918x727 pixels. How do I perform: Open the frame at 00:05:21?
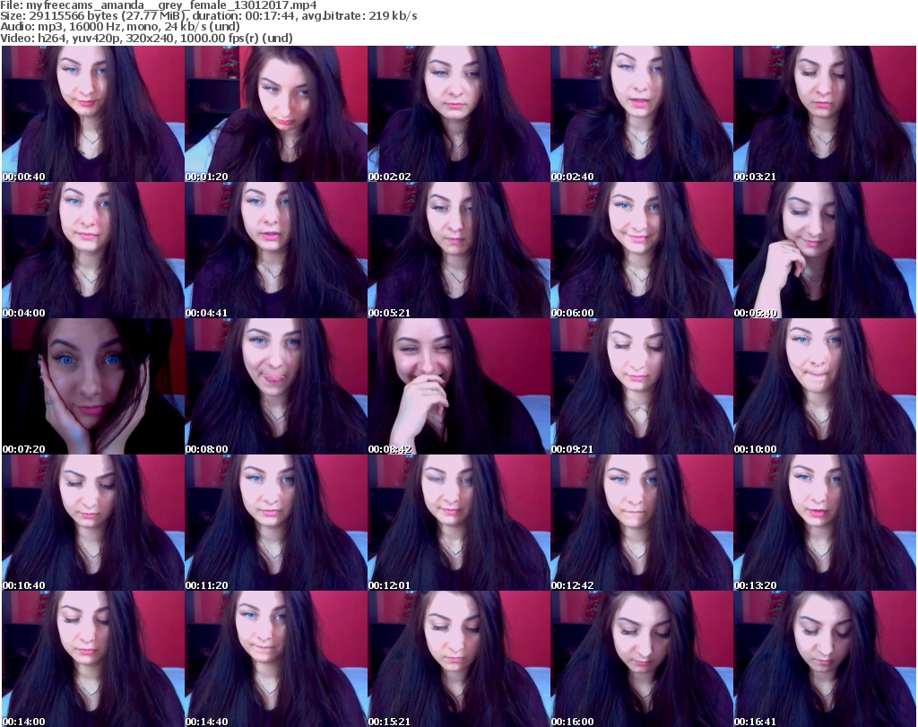click(x=459, y=250)
